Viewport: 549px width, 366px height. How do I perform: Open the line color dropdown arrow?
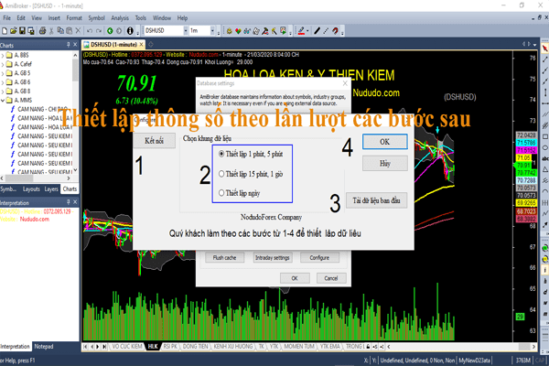tap(307, 31)
